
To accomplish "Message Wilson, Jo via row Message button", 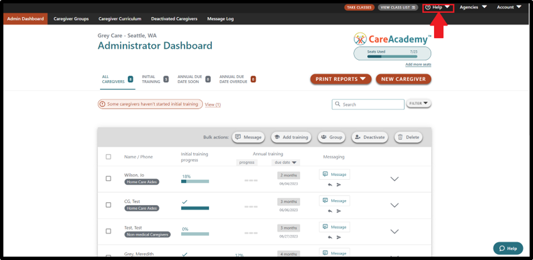I will click(335, 174).
